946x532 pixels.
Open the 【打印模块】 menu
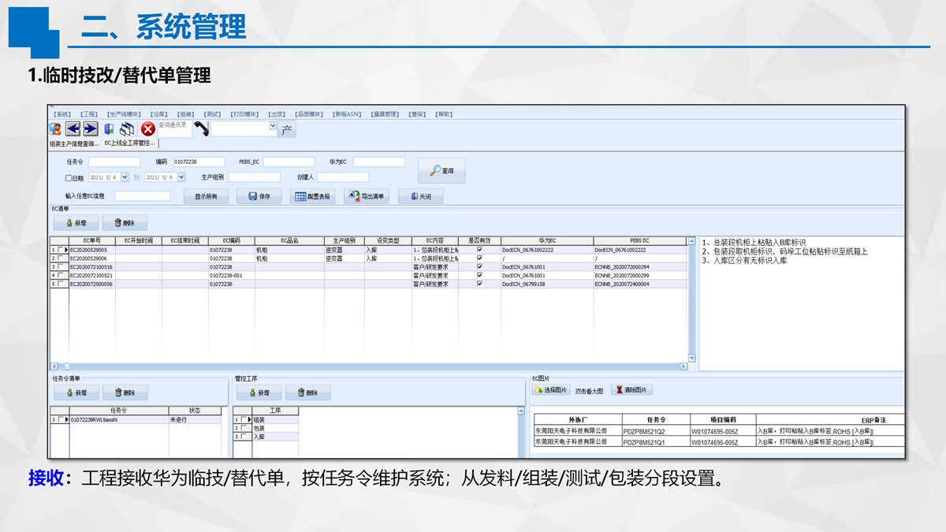244,114
